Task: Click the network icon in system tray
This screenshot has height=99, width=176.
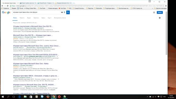Action: [153, 97]
